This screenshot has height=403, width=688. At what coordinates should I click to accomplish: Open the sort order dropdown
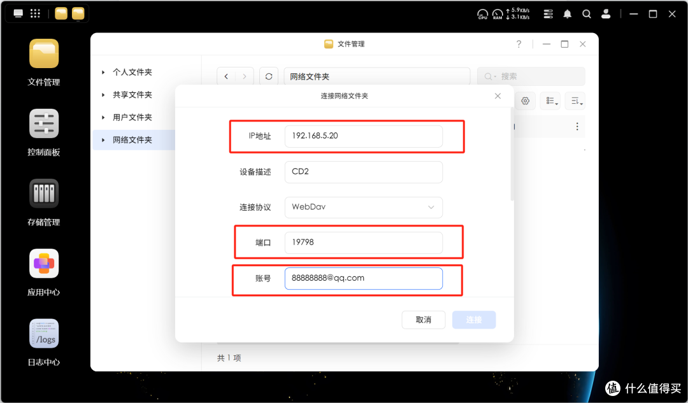pyautogui.click(x=576, y=101)
